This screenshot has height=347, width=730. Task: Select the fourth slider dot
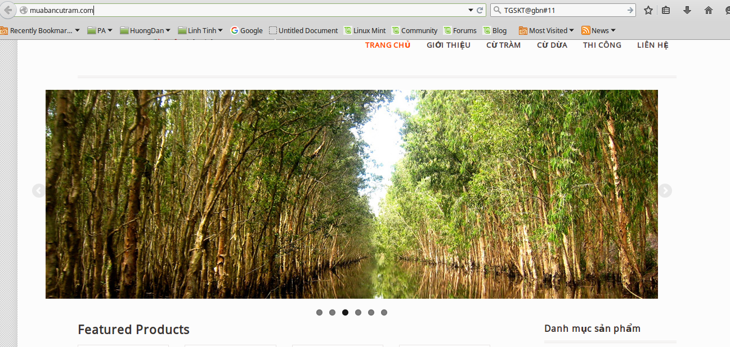pyautogui.click(x=358, y=312)
